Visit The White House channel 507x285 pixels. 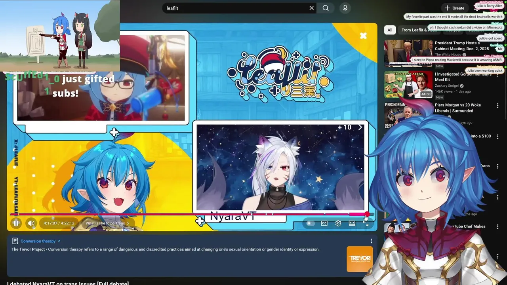(x=448, y=55)
